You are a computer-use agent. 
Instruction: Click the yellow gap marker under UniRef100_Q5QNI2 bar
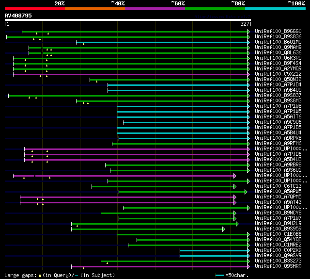click(x=96, y=82)
